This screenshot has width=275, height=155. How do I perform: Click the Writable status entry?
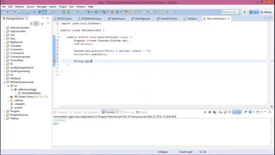pyautogui.click(x=163, y=152)
